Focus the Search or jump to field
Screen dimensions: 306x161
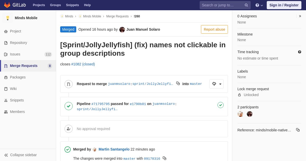pos(225,5)
